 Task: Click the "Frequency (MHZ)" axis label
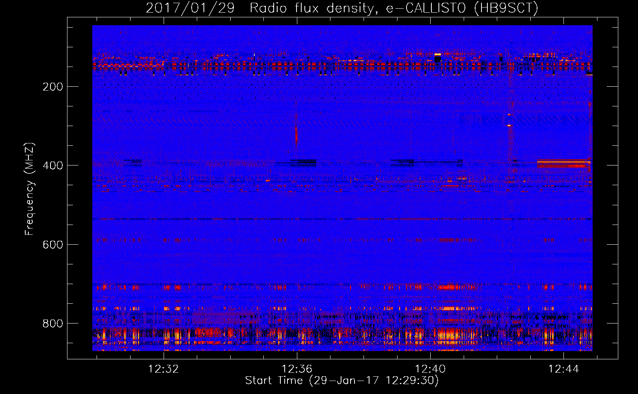[30, 189]
